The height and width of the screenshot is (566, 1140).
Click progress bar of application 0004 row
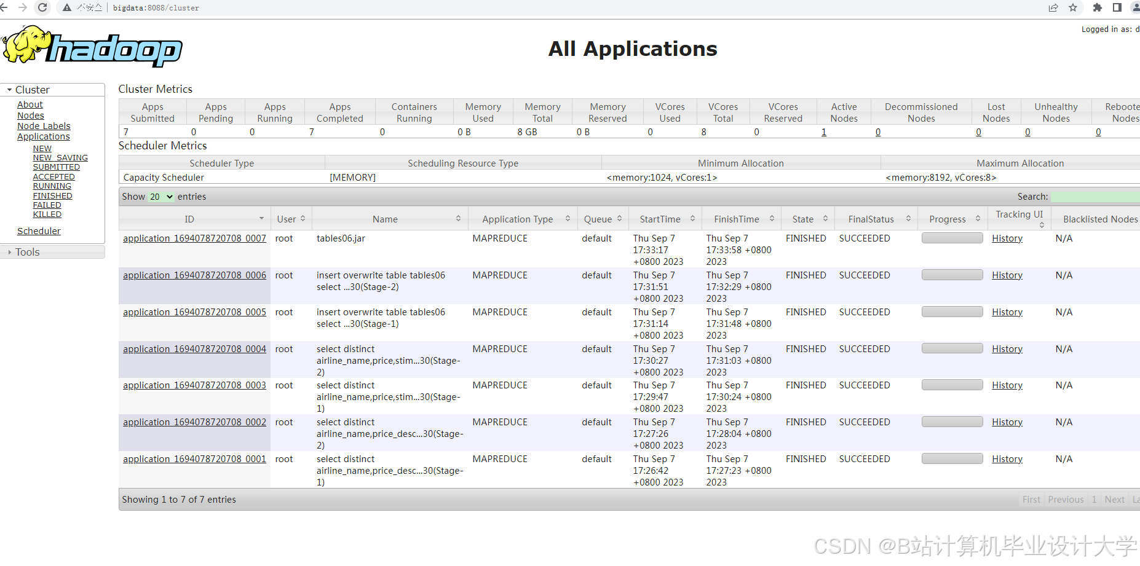(x=952, y=348)
